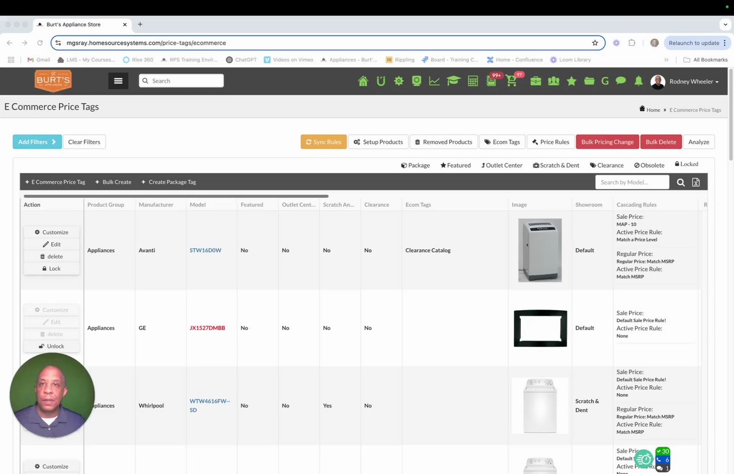Clear Filters on the price tags list
Screen dimensions: 734x474
click(x=84, y=142)
